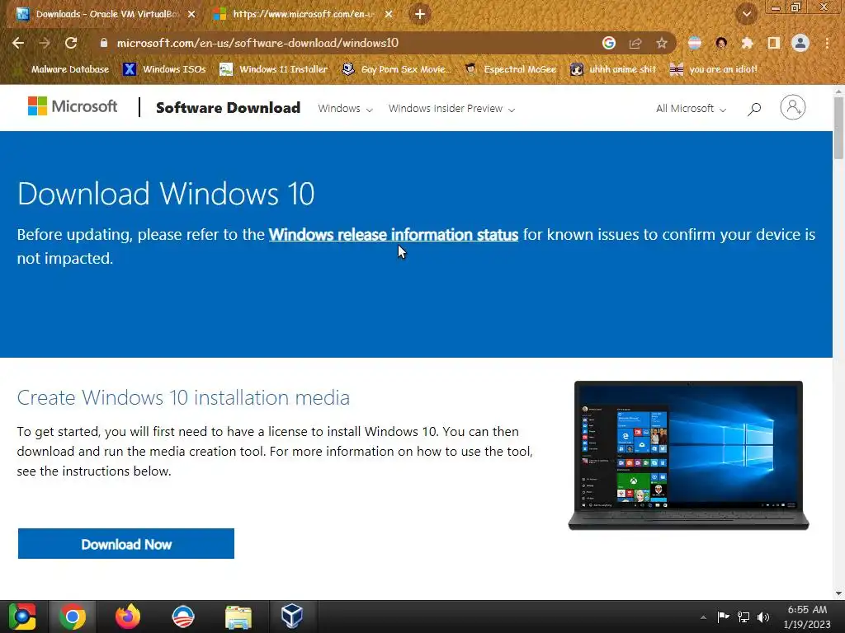Click the Software Download heading link

pos(228,108)
